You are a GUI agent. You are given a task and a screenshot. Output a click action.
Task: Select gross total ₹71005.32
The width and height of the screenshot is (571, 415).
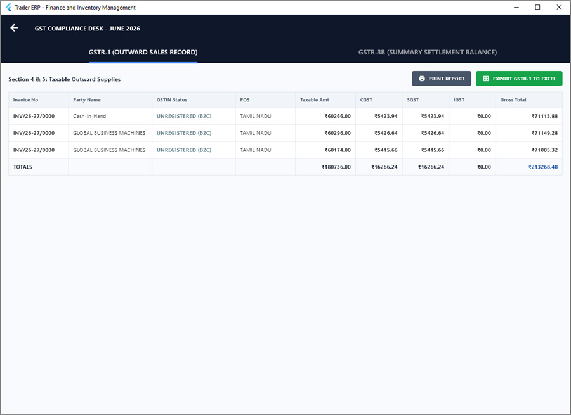tap(544, 150)
